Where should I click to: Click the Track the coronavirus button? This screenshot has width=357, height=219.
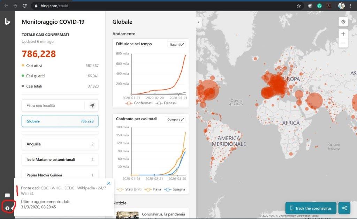tap(311, 208)
